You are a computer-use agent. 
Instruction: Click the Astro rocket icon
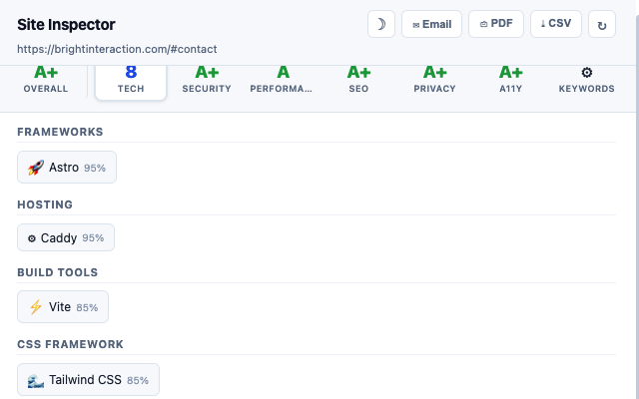click(x=36, y=168)
